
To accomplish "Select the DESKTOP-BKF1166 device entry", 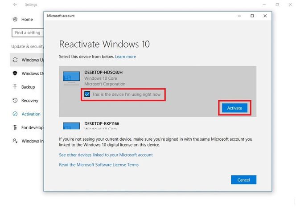I will 158,124.
